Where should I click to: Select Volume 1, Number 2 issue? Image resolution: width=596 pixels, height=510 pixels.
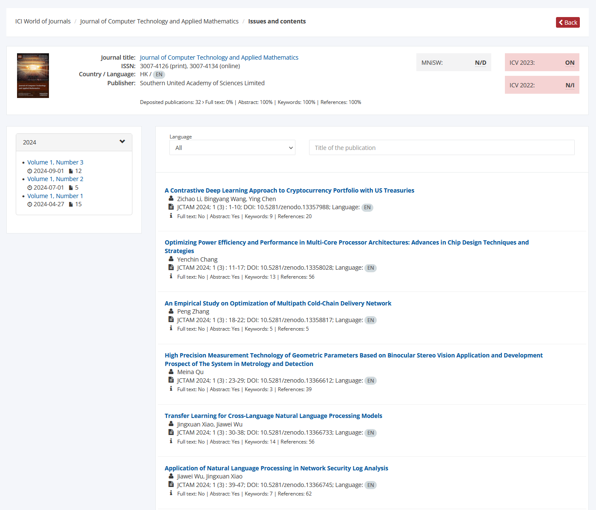[x=55, y=179]
